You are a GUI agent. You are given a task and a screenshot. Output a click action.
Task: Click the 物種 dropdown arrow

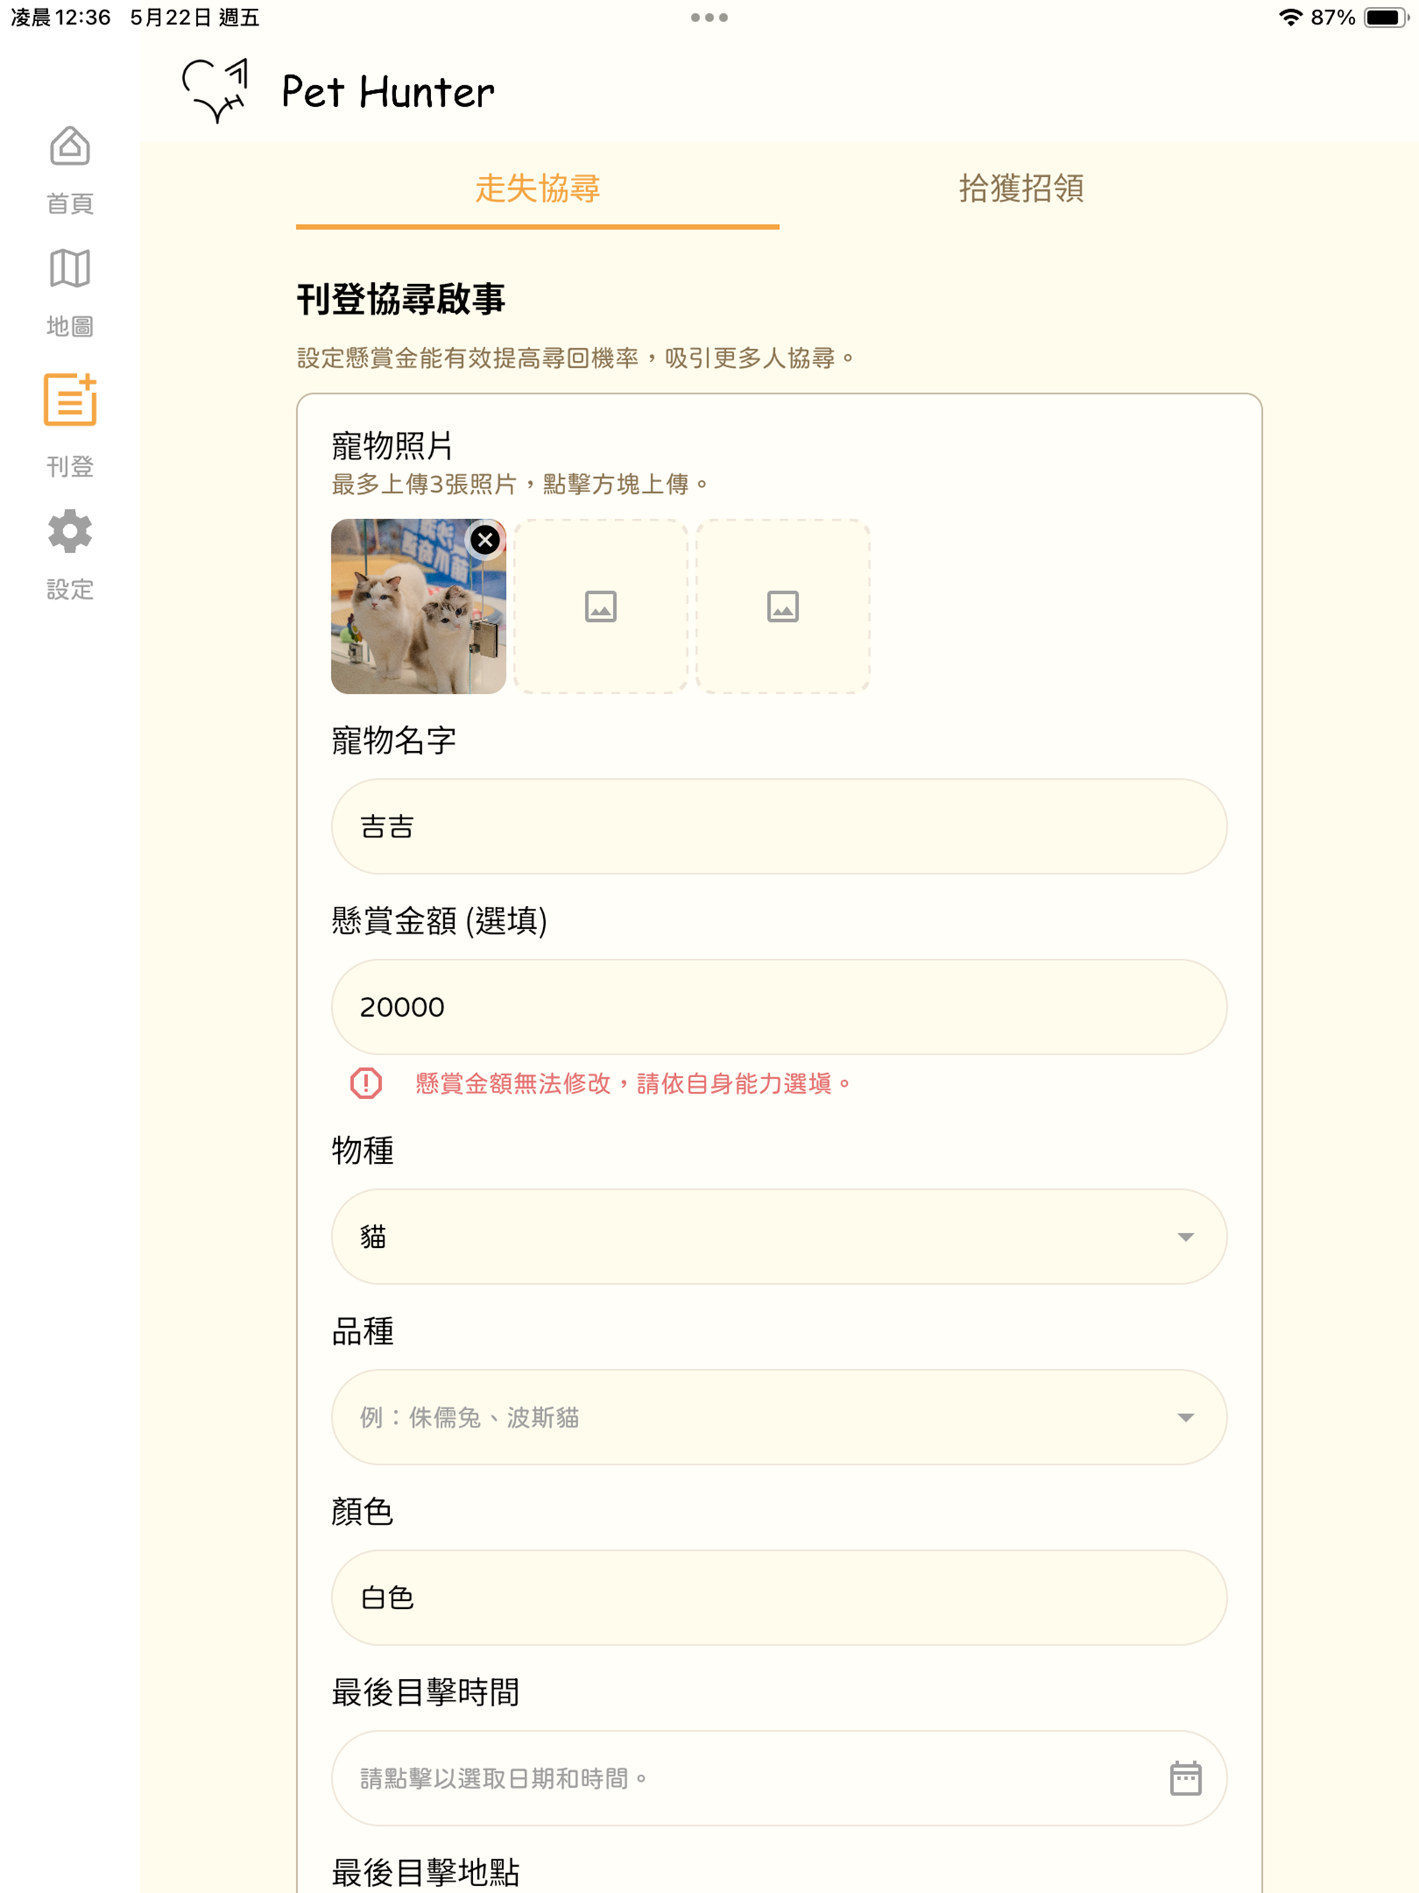[x=1185, y=1237]
